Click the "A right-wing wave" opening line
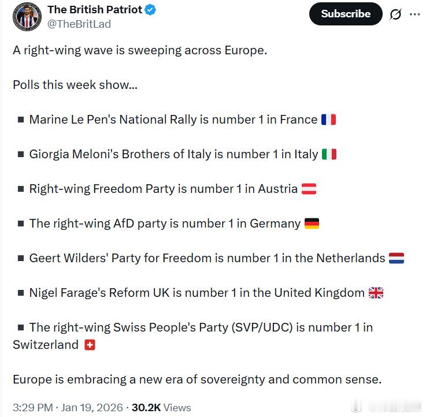 (140, 50)
